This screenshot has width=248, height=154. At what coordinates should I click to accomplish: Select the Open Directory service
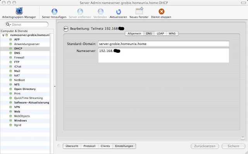coord(25,89)
